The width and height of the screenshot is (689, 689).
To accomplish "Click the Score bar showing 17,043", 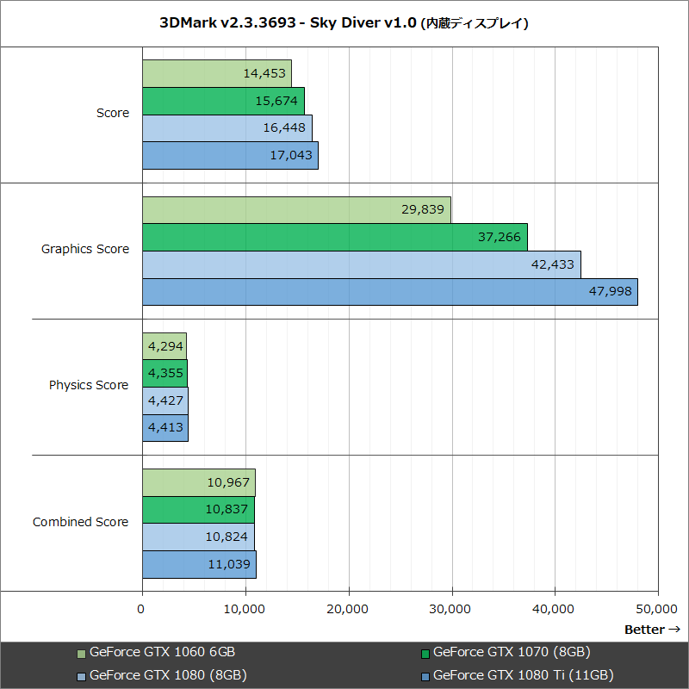I will [x=230, y=155].
